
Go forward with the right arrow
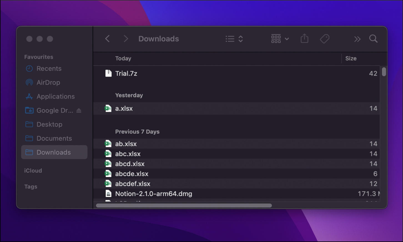pyautogui.click(x=126, y=39)
